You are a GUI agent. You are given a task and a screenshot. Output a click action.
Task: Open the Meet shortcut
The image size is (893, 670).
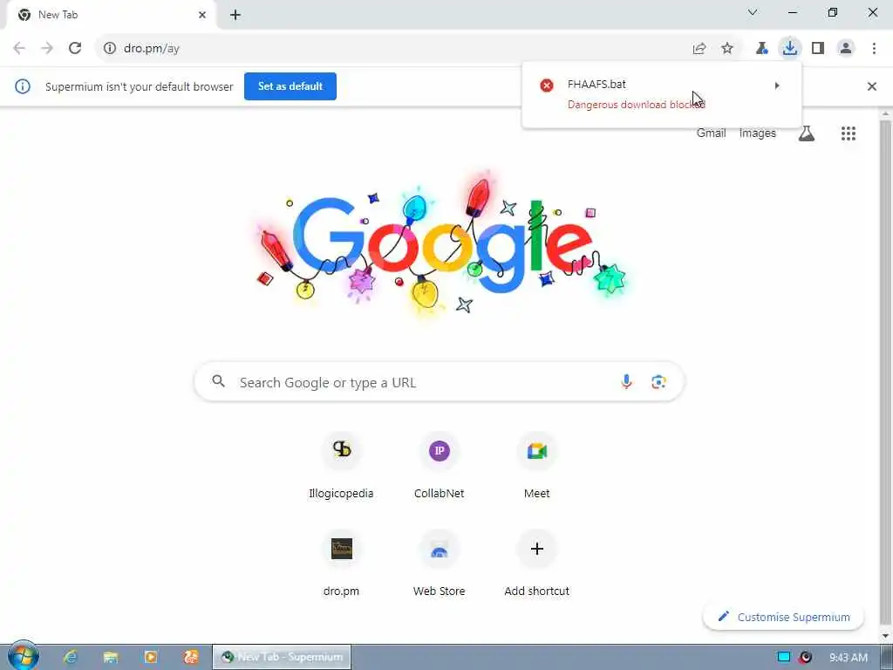point(536,466)
